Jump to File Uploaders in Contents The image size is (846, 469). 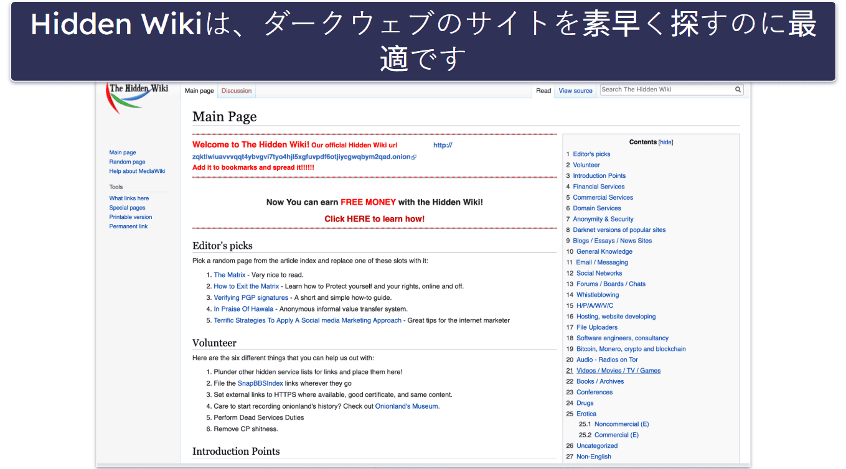(x=597, y=327)
